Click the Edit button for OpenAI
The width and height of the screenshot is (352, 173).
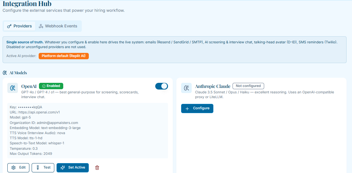point(19,168)
